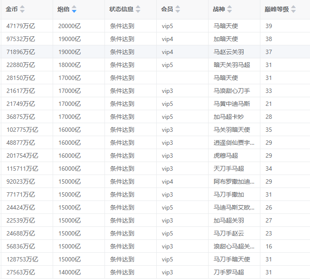Click the 巅峰等级 value 39

point(269,26)
